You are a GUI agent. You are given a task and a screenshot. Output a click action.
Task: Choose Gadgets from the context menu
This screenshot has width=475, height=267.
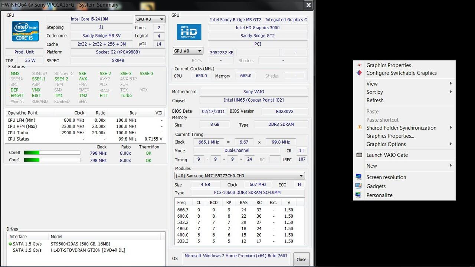tap(404, 186)
